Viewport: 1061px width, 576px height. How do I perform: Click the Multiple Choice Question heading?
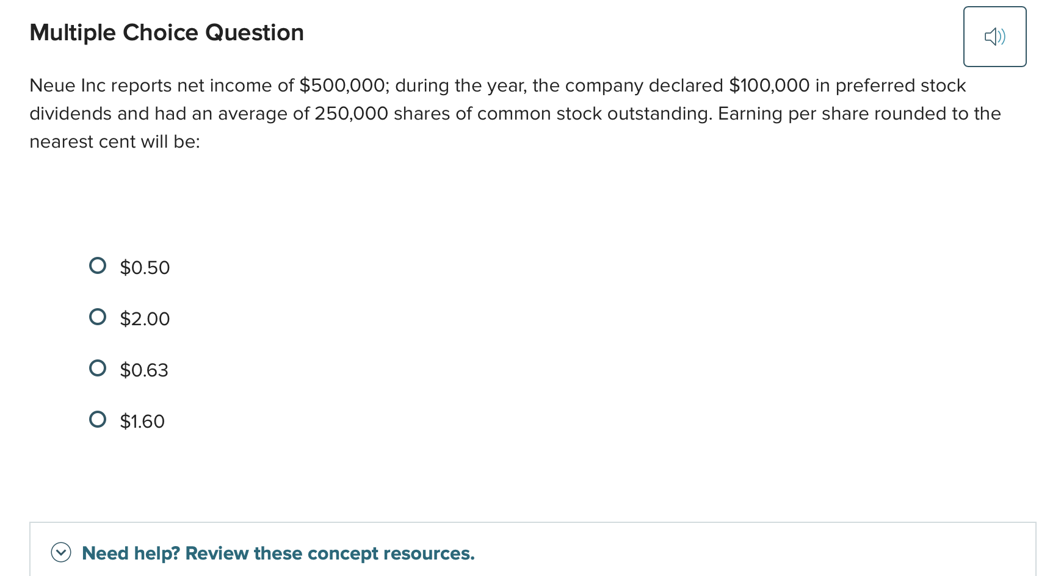(167, 32)
